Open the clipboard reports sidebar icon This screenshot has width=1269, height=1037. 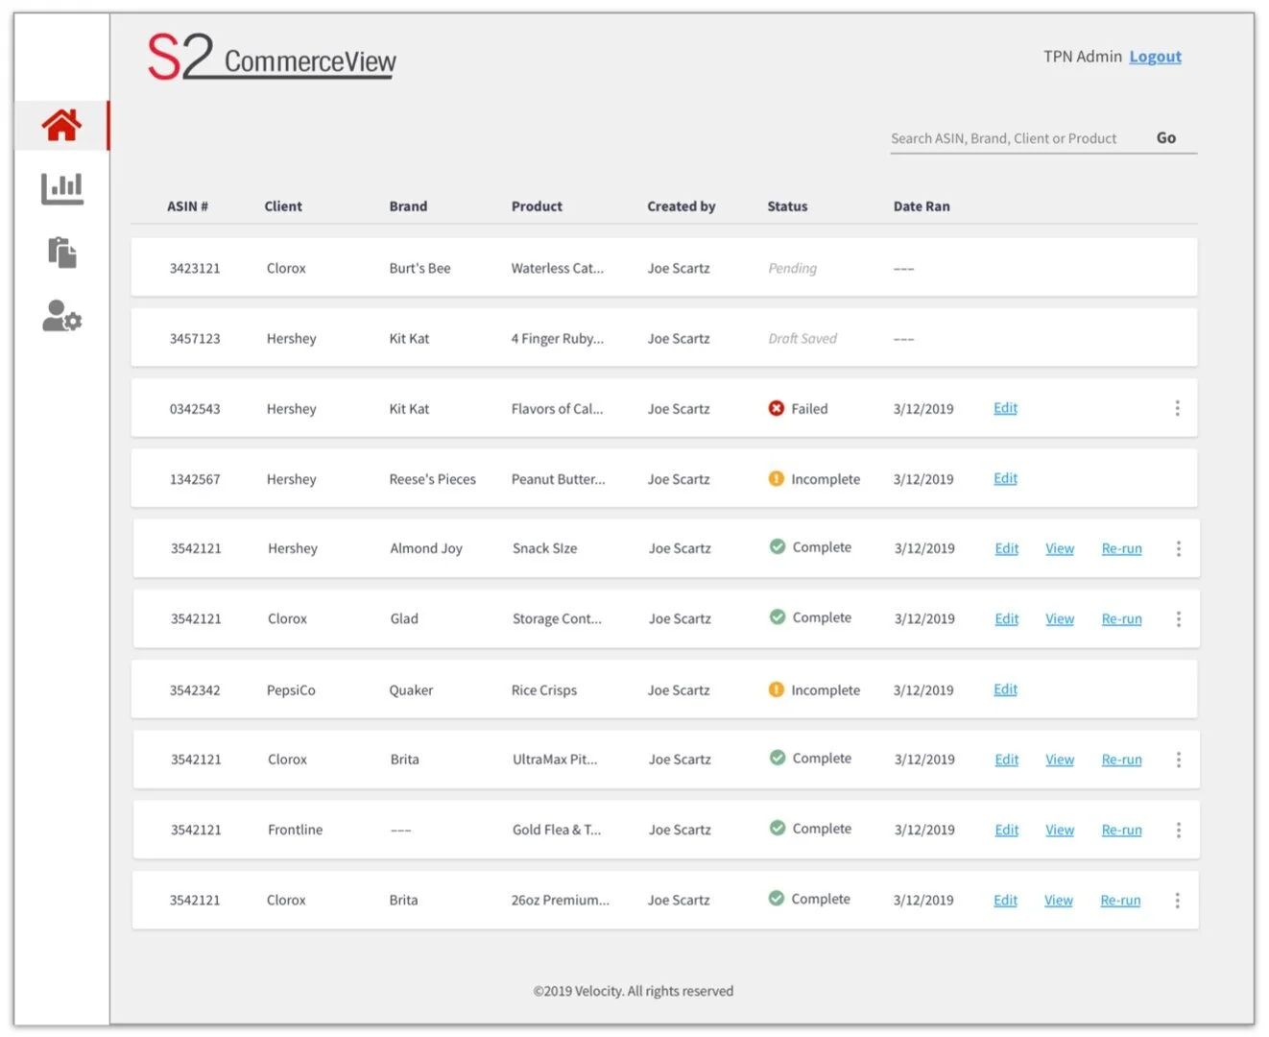(x=61, y=253)
